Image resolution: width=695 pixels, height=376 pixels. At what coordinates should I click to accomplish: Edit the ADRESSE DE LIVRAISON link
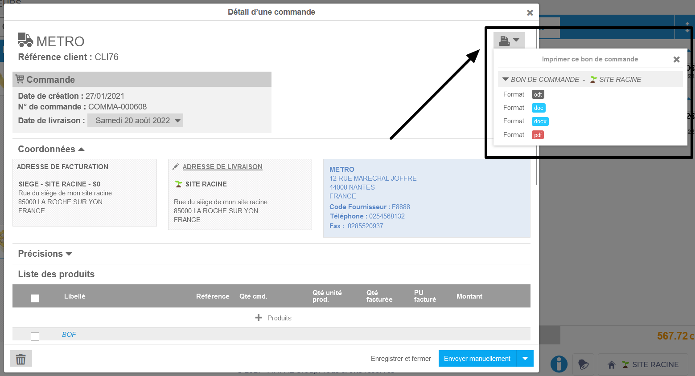(222, 167)
